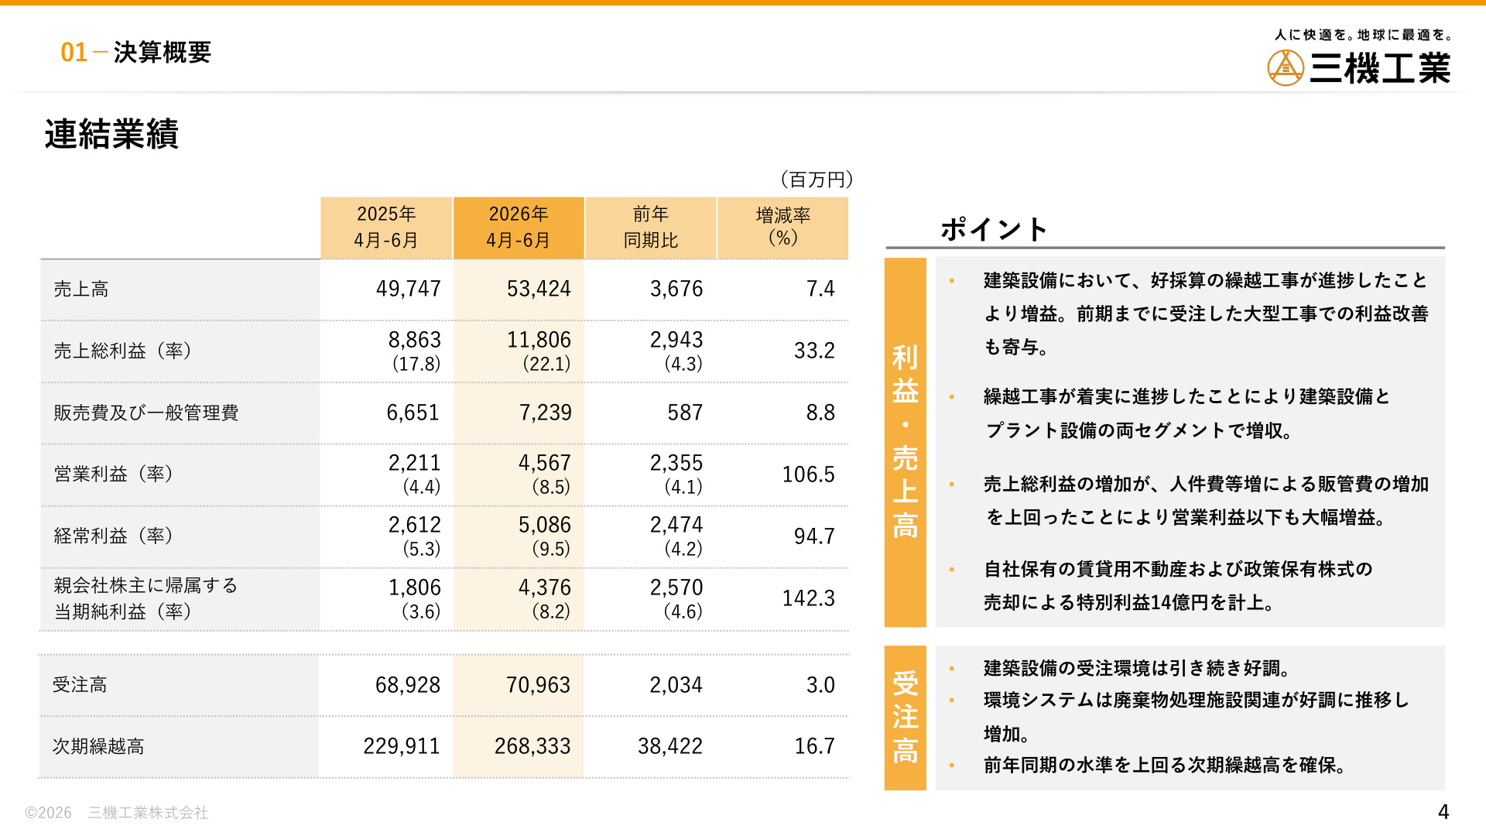Screen dimensions: 1486x836
Task: Select the "経常利益（率）" row label
Action: click(114, 536)
